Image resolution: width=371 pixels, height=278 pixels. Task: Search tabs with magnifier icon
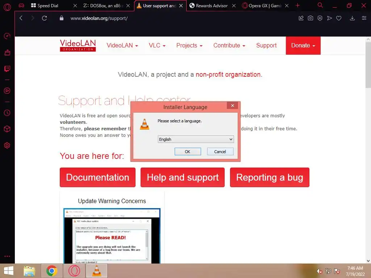(x=320, y=5)
